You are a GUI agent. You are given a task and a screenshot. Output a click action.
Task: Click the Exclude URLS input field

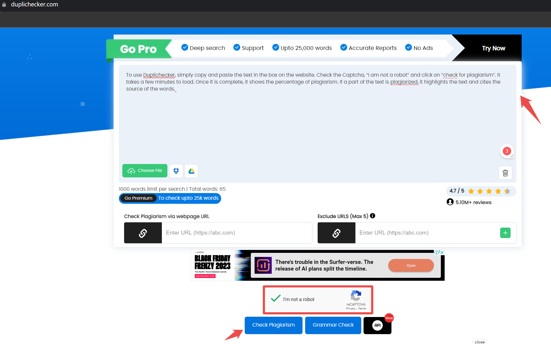[x=427, y=233]
